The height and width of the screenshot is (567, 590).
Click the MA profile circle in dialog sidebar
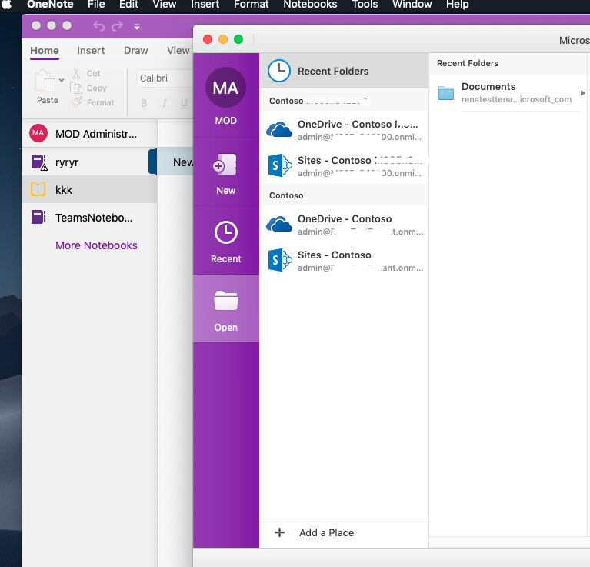pyautogui.click(x=225, y=88)
